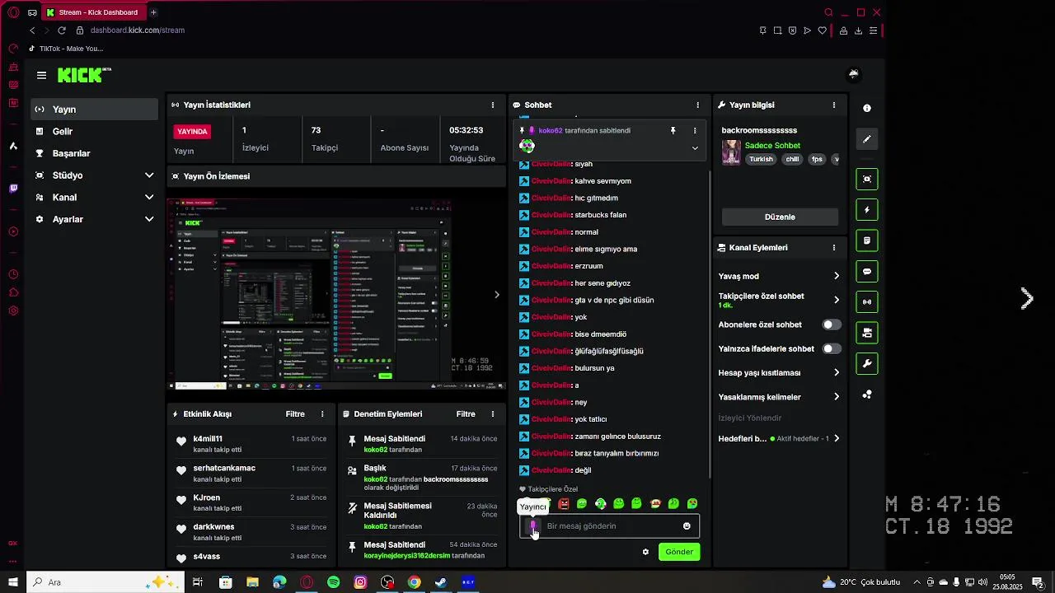Reload the page in the browser

tap(61, 30)
